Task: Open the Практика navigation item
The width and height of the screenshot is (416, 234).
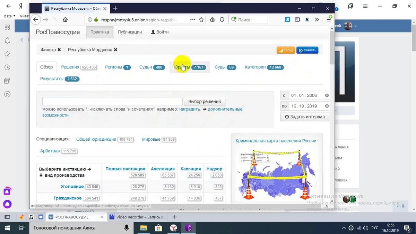Action: 99,32
